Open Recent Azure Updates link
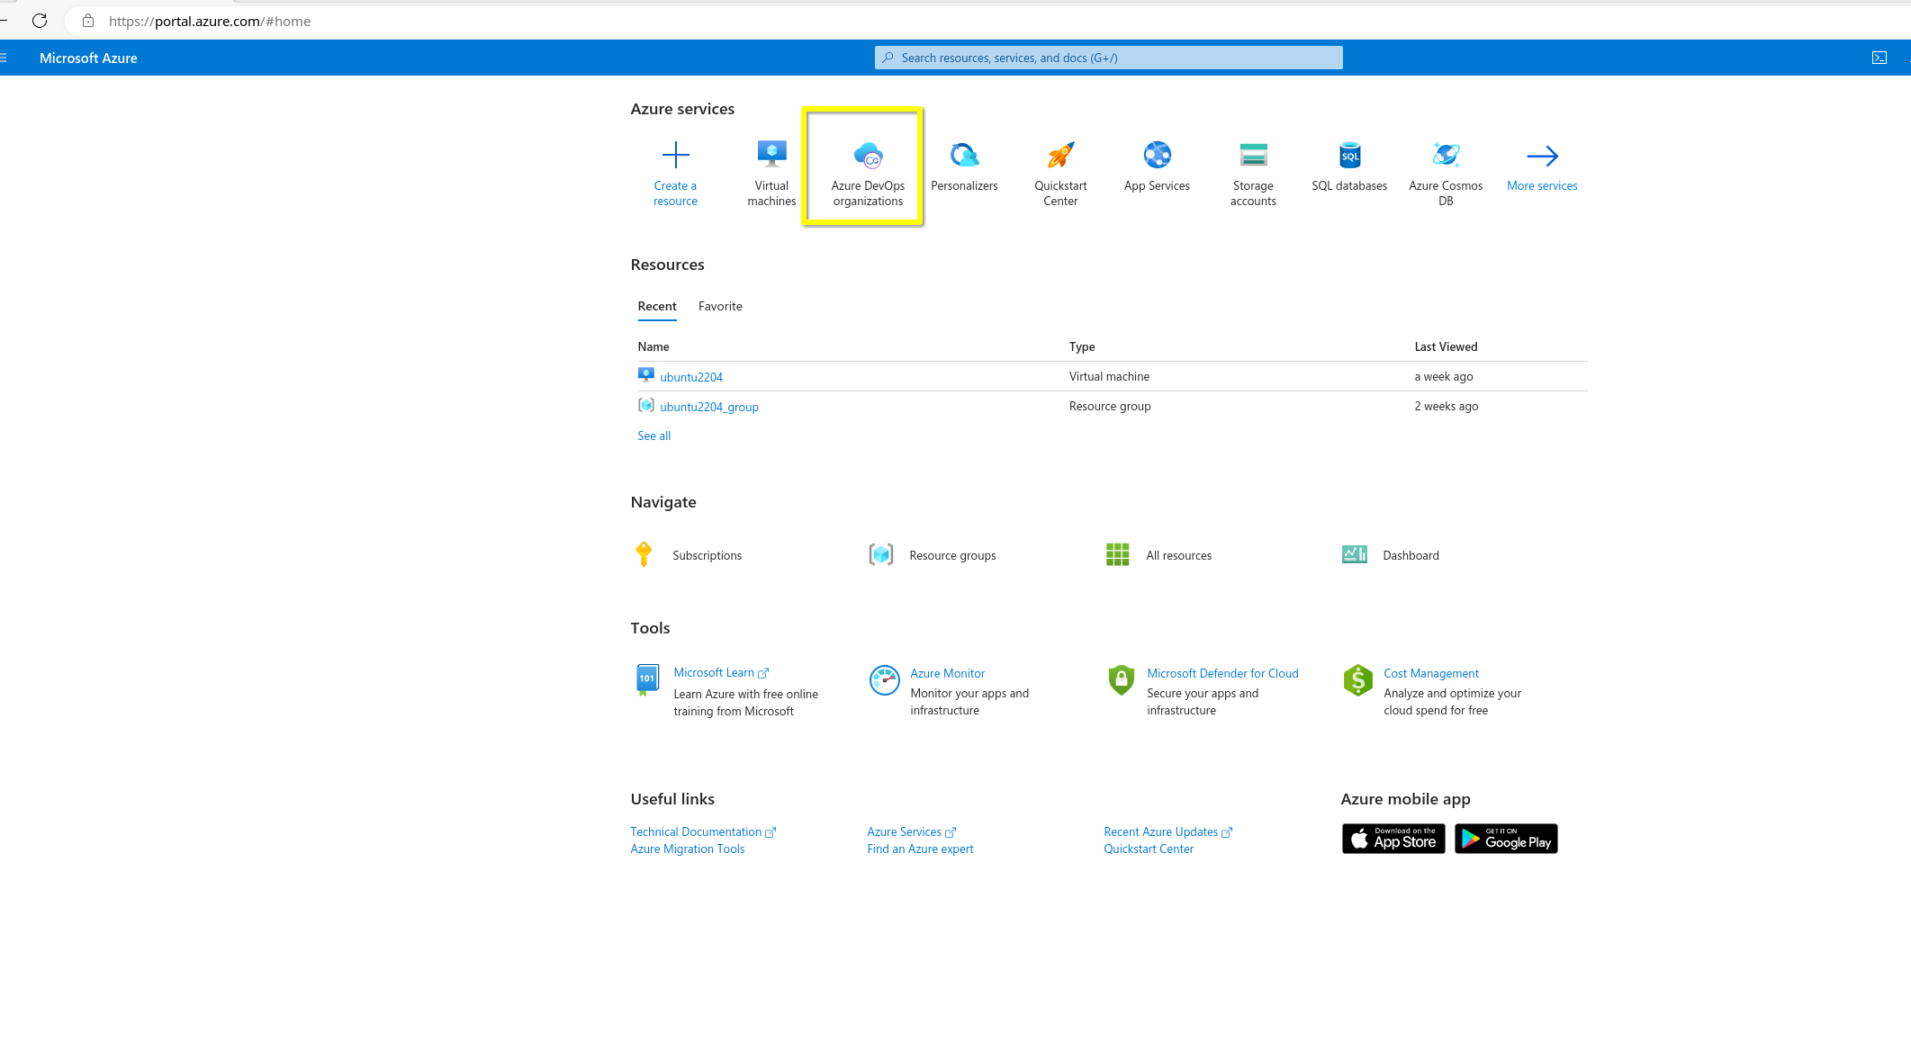1911x1060 pixels. [x=1167, y=831]
